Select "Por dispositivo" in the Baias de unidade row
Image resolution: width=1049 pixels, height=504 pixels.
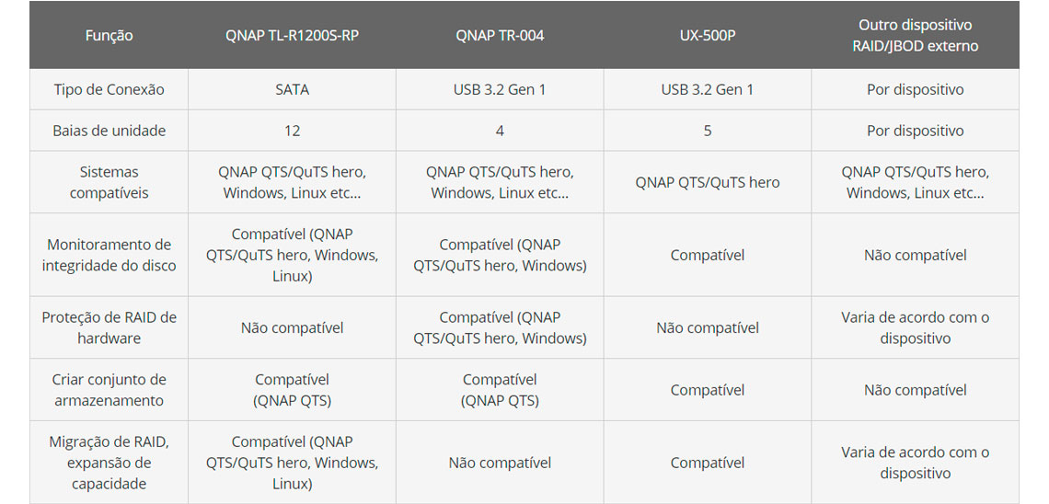(915, 131)
